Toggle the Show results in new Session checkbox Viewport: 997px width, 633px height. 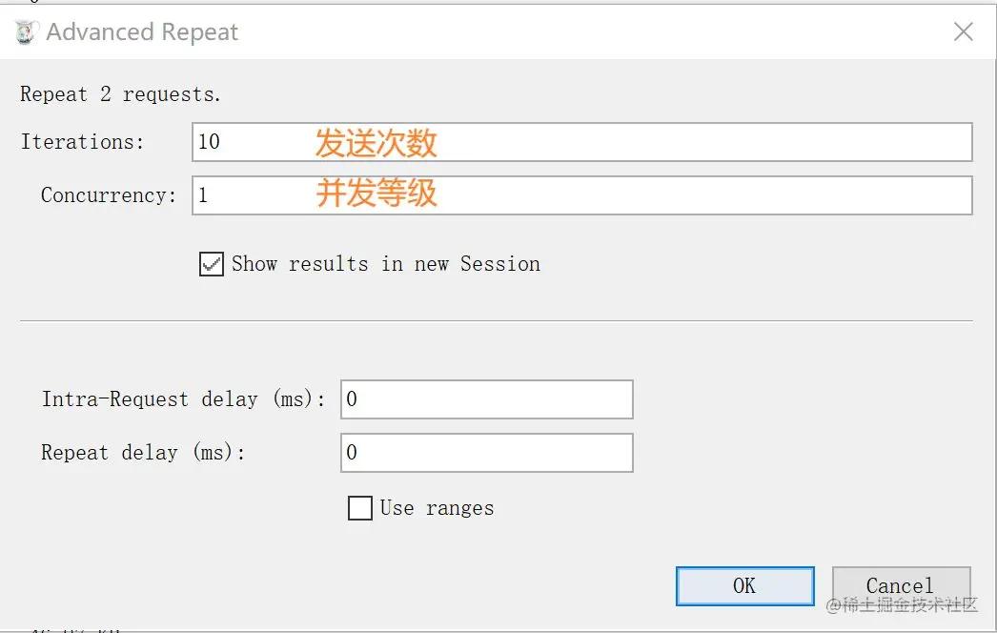211,264
